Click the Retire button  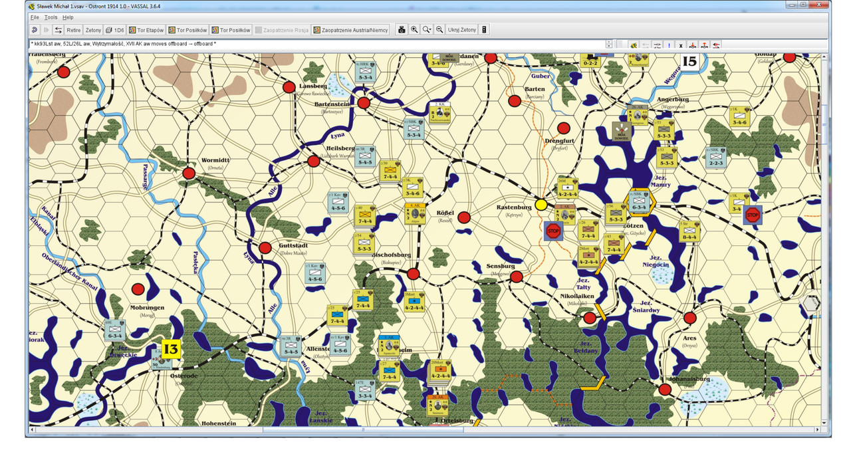(x=73, y=30)
